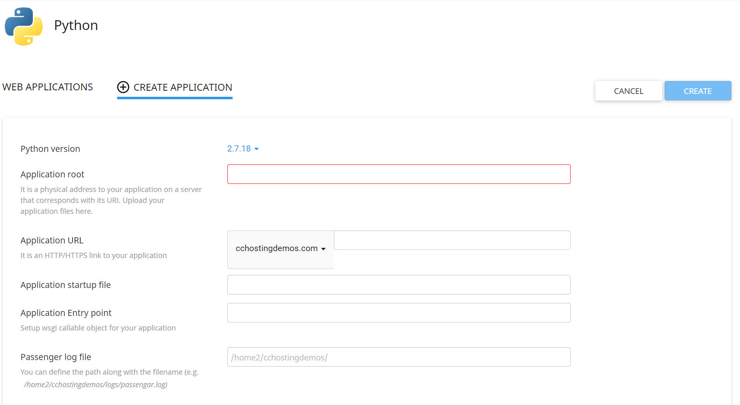Click the Application URL path input
The image size is (740, 405).
452,241
